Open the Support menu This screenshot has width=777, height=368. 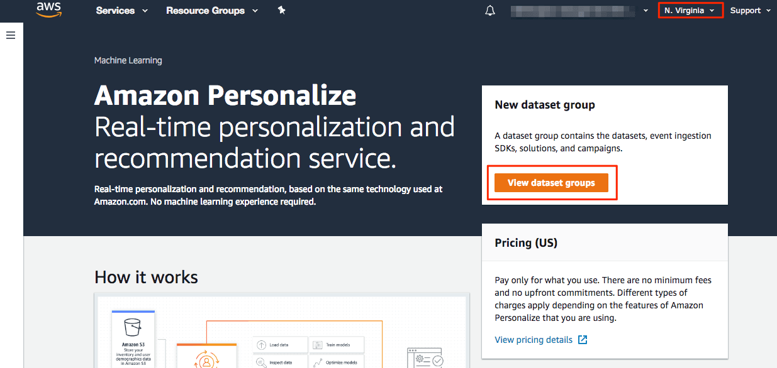pyautogui.click(x=749, y=10)
